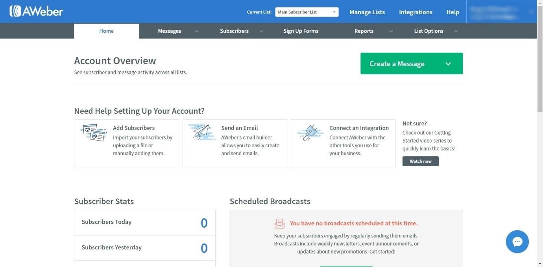Click Help in the header

453,12
